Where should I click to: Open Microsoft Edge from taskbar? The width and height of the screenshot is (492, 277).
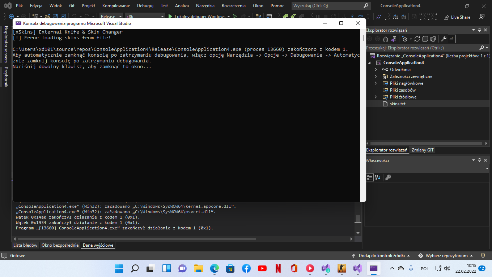point(215,268)
